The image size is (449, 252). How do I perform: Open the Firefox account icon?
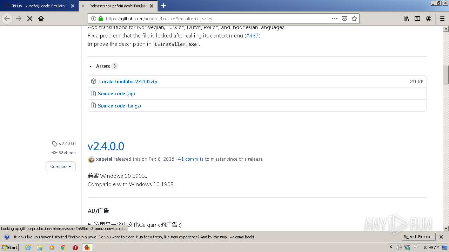point(429,19)
